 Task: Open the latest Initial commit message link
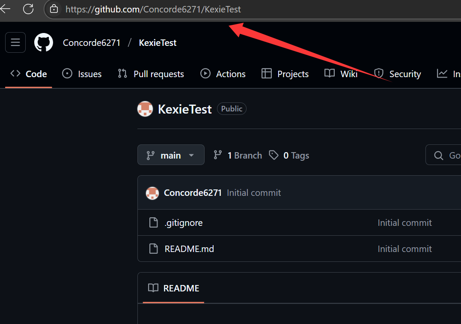(254, 193)
